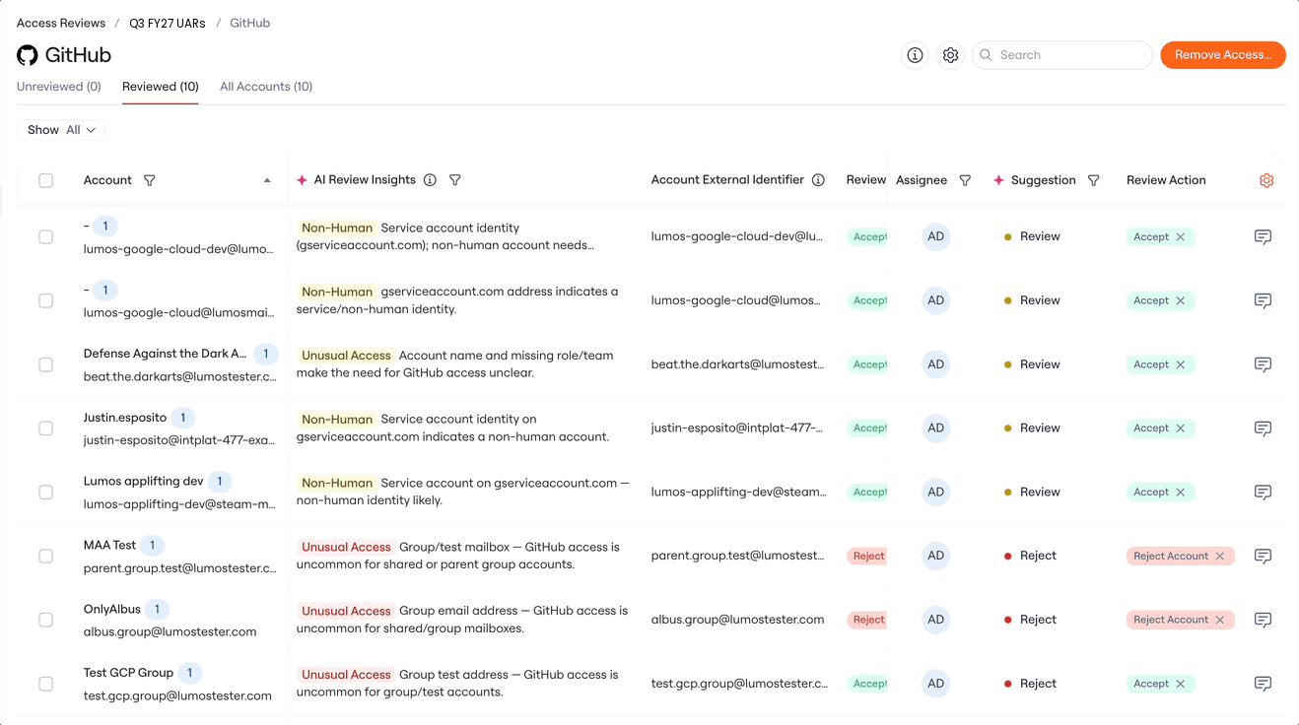
Task: Sort accounts with the ascending arrow
Action: pos(267,180)
